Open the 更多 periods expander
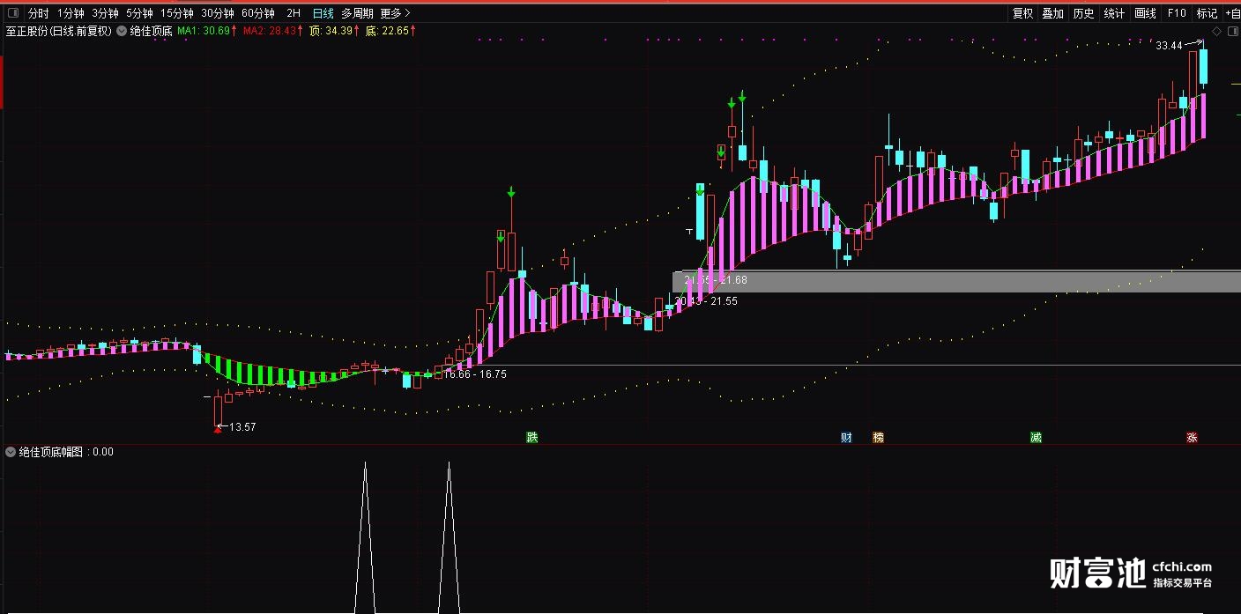Viewport: 1241px width, 614px height. [395, 13]
